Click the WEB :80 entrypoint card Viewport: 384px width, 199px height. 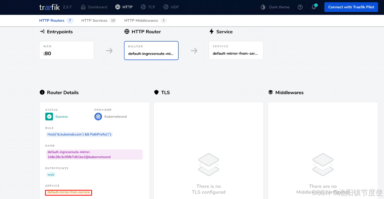click(67, 50)
